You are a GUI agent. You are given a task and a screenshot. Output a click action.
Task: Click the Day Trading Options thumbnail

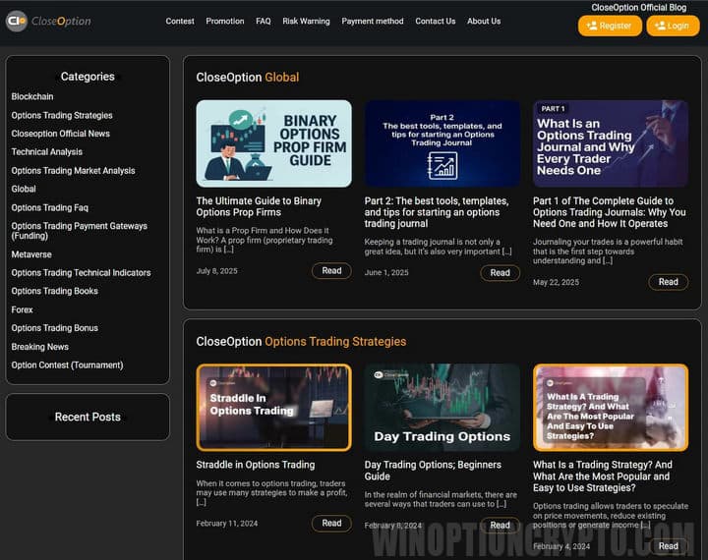(442, 408)
